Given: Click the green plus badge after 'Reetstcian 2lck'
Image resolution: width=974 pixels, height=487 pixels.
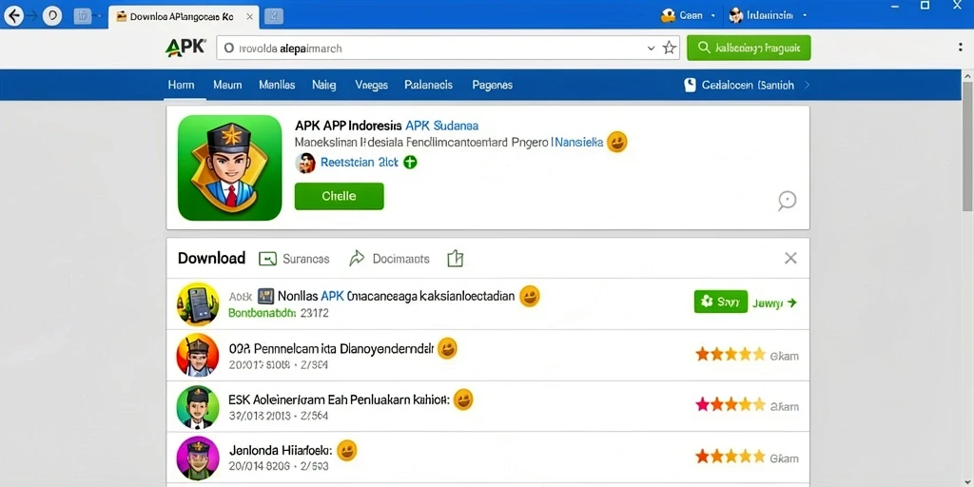Looking at the screenshot, I should coord(410,162).
